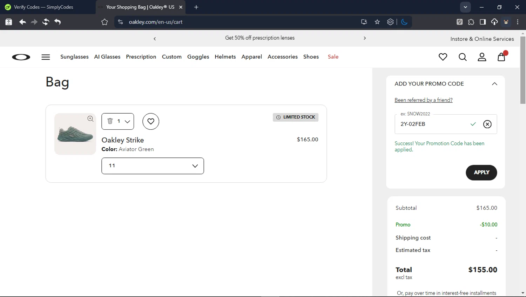The width and height of the screenshot is (526, 297).
Task: Switch to Verify Codes SimplyCodes tab
Action: [x=47, y=7]
